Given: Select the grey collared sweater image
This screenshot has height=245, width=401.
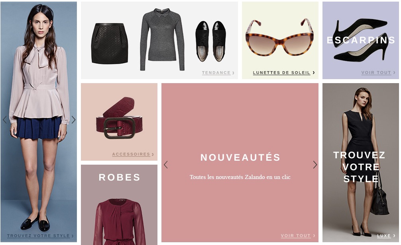Looking at the screenshot, I should coord(162,39).
